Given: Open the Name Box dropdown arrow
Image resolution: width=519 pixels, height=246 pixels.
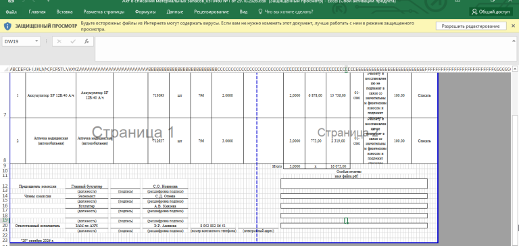Looking at the screenshot, I should tap(36, 41).
